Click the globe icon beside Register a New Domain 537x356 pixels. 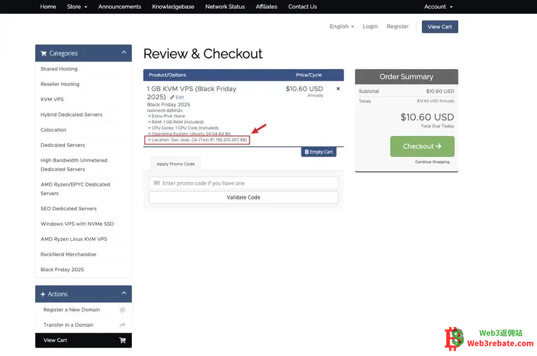(122, 310)
